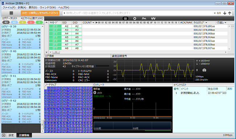This screenshot has width=236, height=139.
Task: Click the メッセージ column header
Action: click(55, 23)
